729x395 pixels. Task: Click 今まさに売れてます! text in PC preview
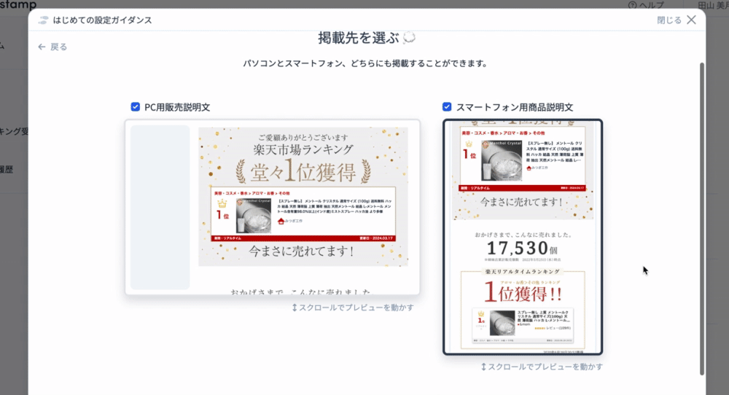303,251
